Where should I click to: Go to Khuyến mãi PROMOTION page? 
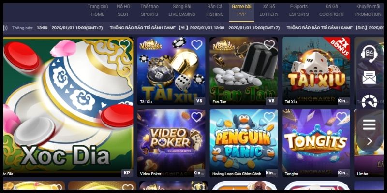[x=368, y=10]
